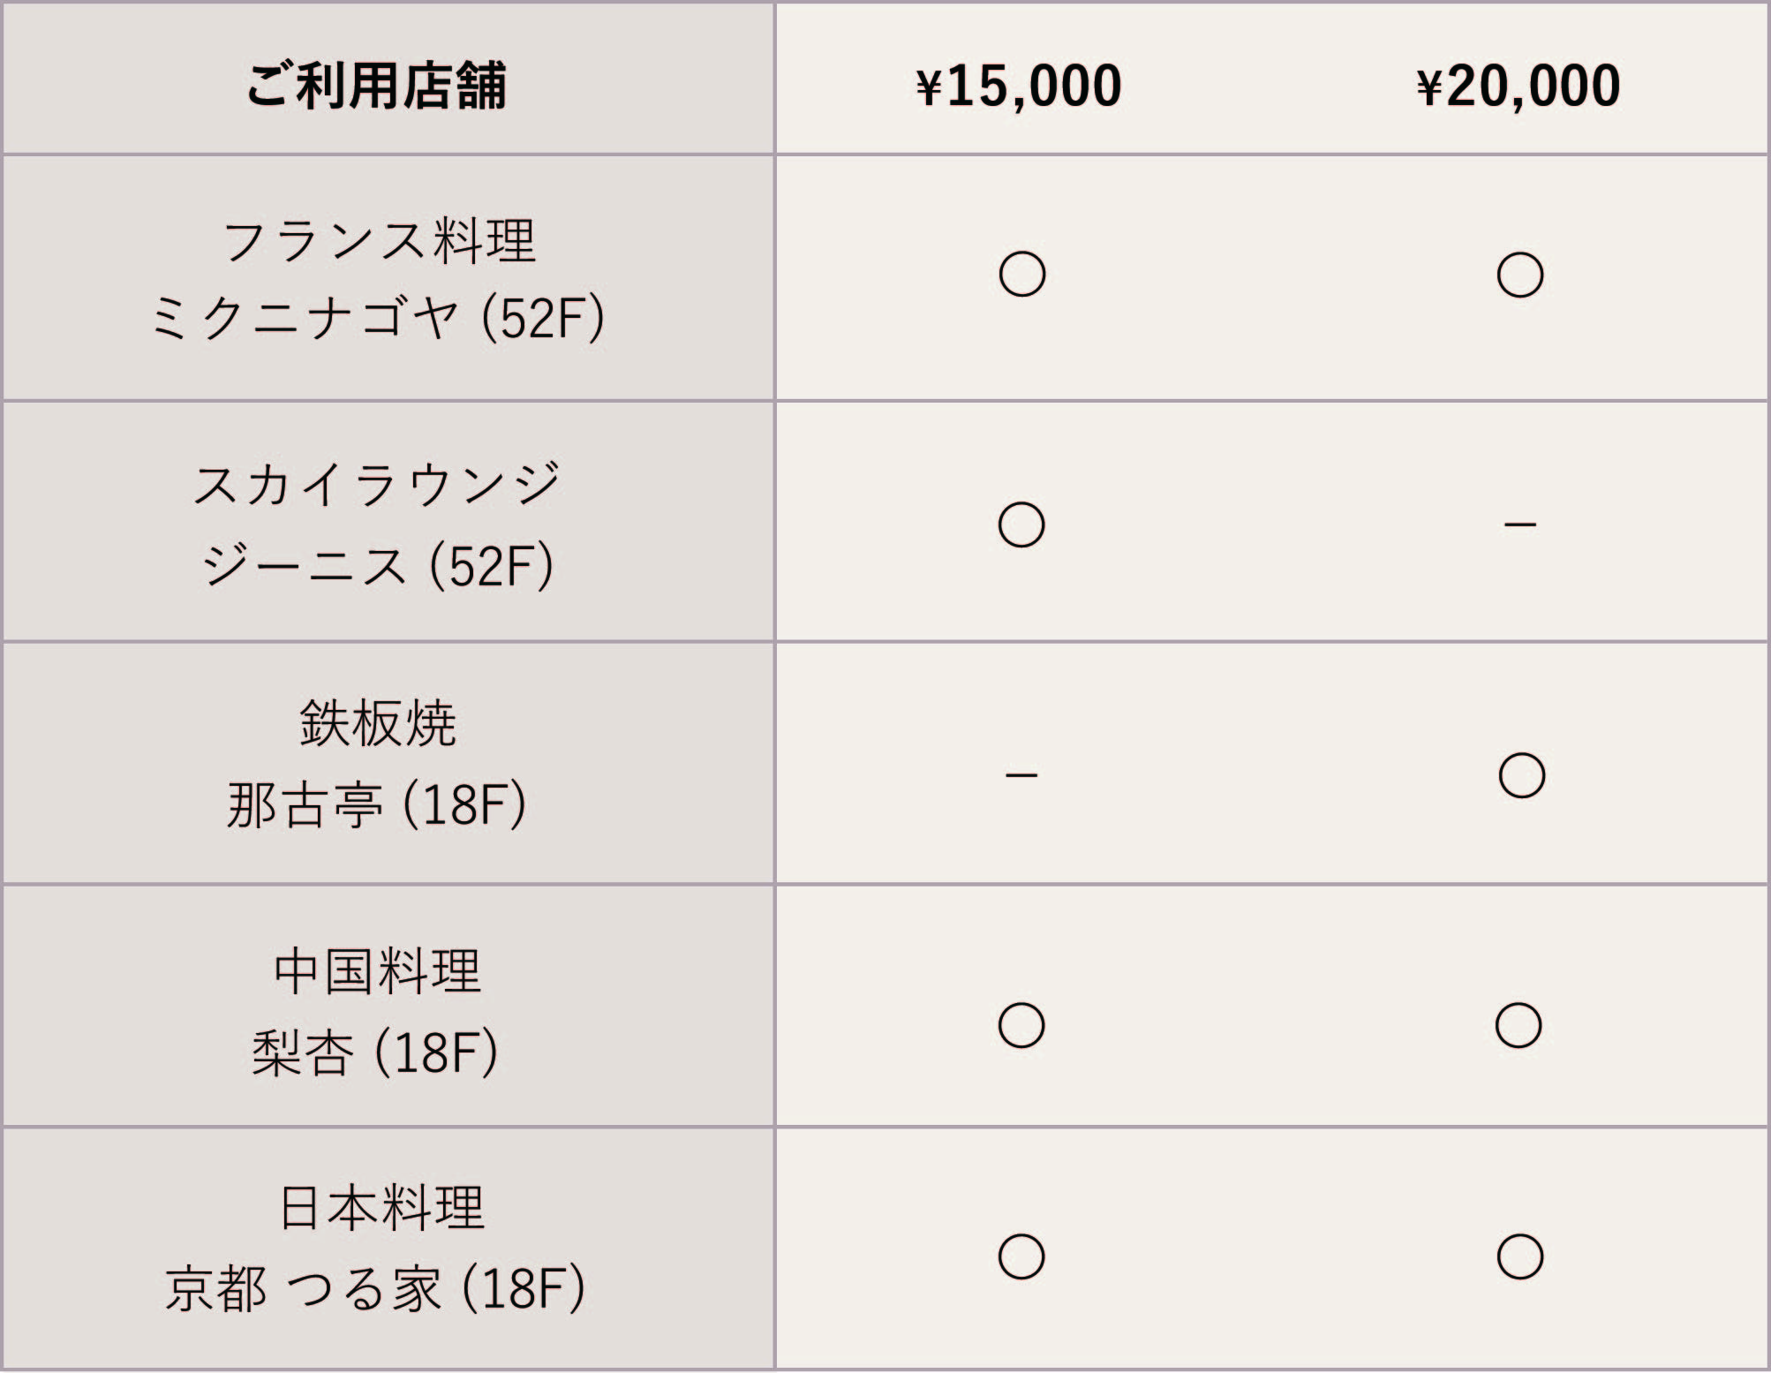This screenshot has height=1373, width=1771.
Task: Click the スカイラウンジ label
Action: tap(377, 486)
